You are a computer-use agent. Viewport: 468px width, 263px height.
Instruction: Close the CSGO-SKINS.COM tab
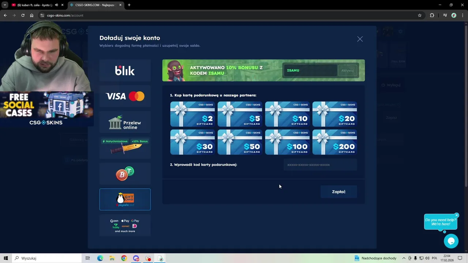(x=120, y=5)
